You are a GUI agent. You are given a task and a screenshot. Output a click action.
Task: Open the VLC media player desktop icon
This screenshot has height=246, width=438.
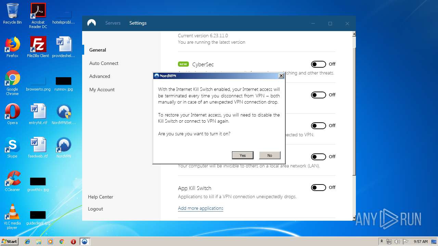pyautogui.click(x=12, y=217)
